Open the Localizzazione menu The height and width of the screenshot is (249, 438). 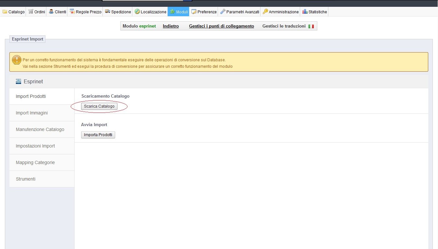click(150, 12)
